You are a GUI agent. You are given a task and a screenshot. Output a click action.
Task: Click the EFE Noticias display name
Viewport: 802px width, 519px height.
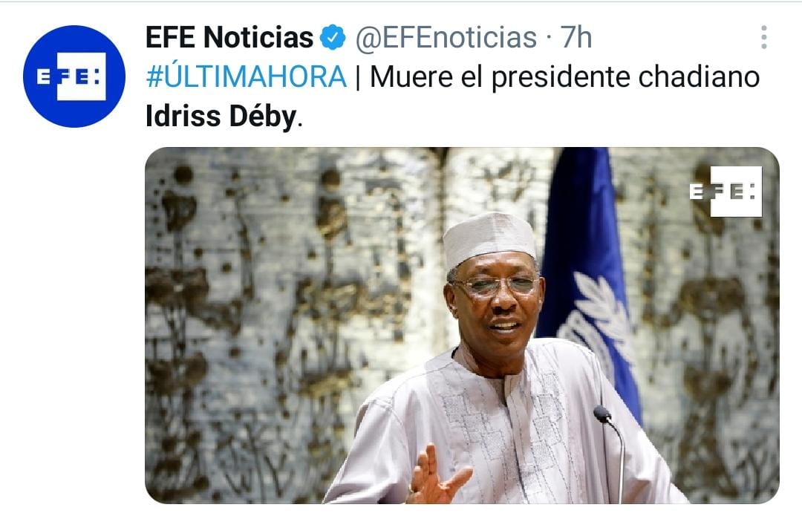click(229, 37)
